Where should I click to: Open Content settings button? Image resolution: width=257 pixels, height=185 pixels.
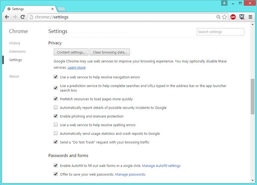pos(71,52)
